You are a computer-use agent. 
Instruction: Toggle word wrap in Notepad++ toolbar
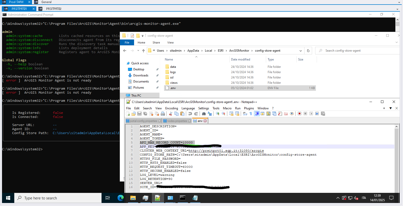point(245,114)
